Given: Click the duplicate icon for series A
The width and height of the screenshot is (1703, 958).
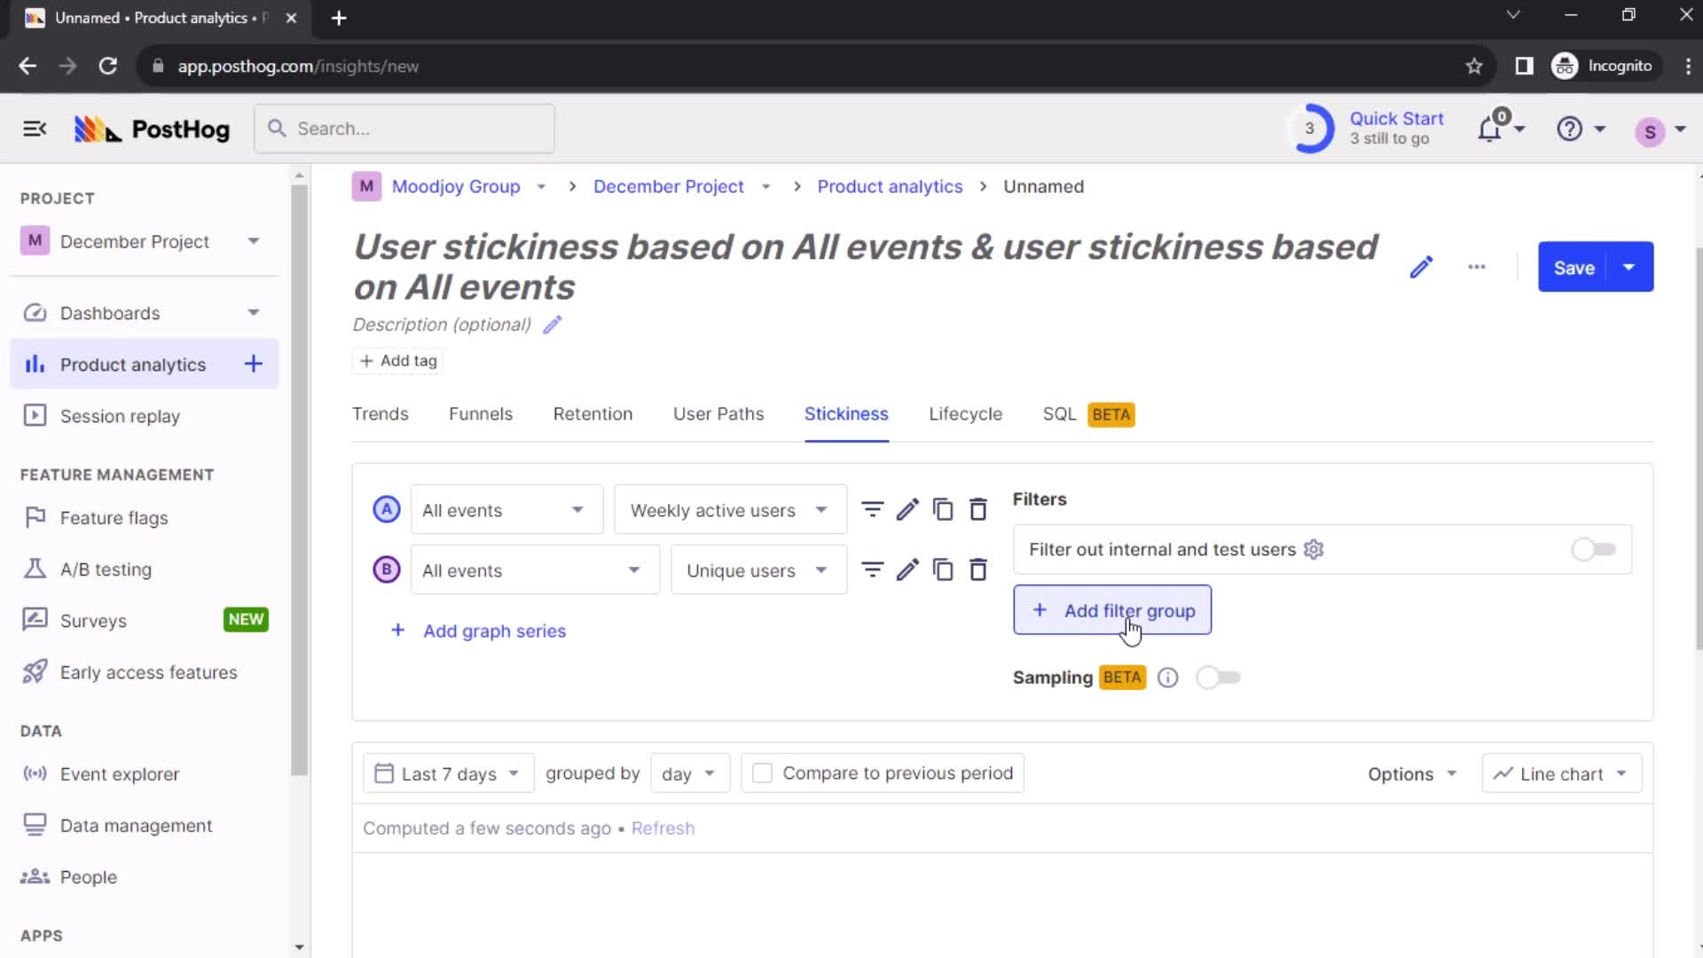Looking at the screenshot, I should [944, 509].
